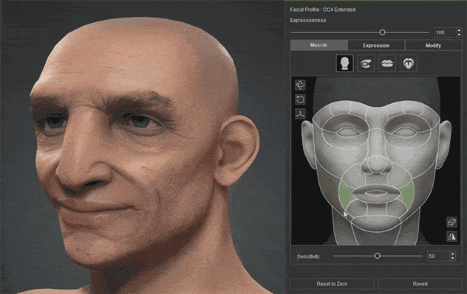
Task: Decrease Sensitivity with the down stepper arrow
Action: tap(452, 259)
